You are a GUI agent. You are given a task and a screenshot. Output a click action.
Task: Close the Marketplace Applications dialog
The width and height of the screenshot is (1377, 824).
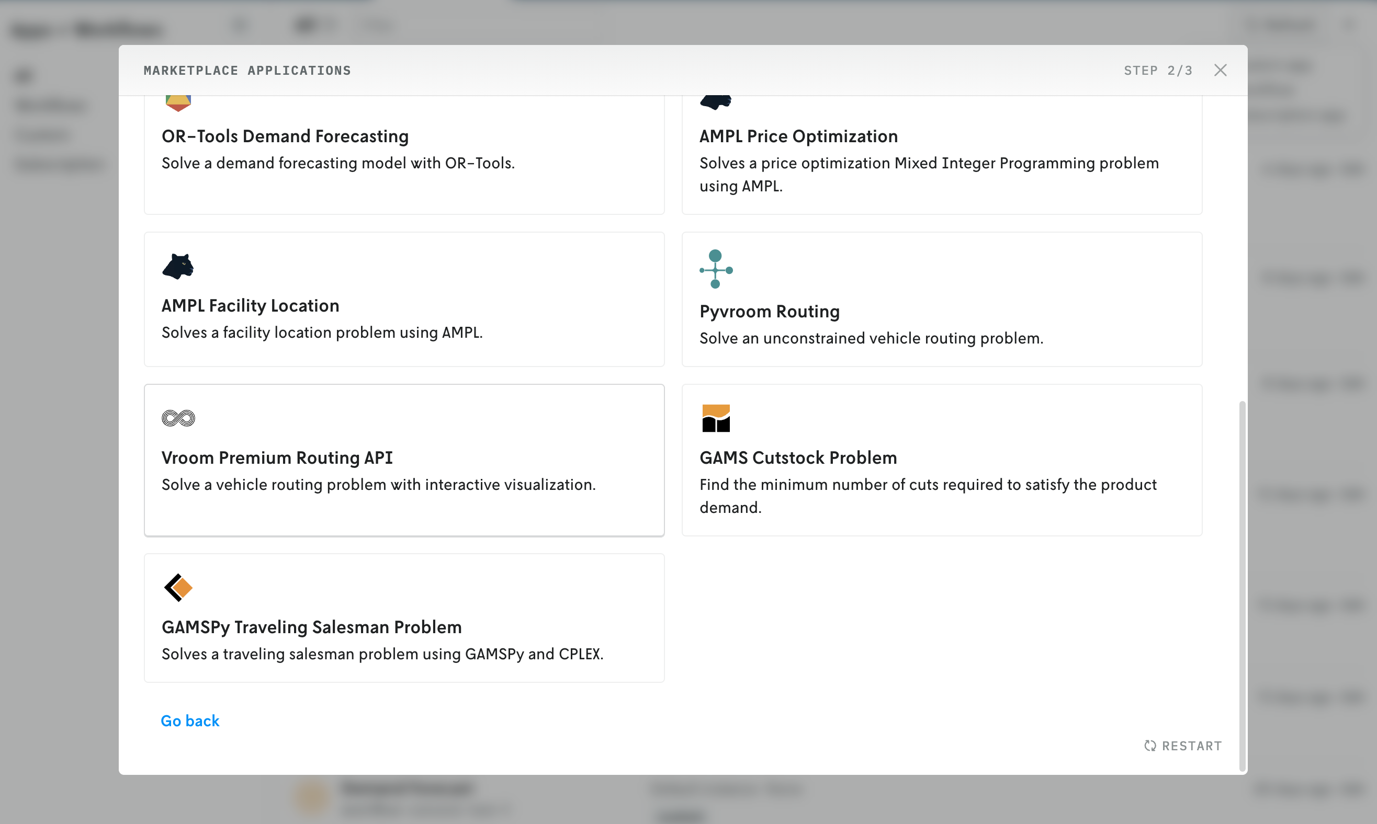1221,70
